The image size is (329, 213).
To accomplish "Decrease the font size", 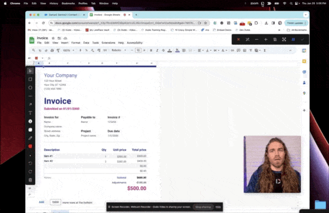I will (132, 51).
